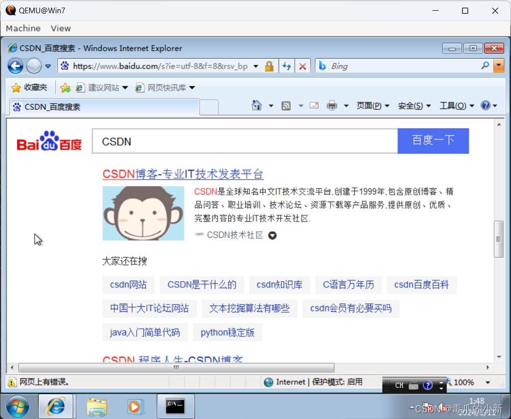Click the Baidu search box containing CSDN
The image size is (511, 419).
(245, 141)
